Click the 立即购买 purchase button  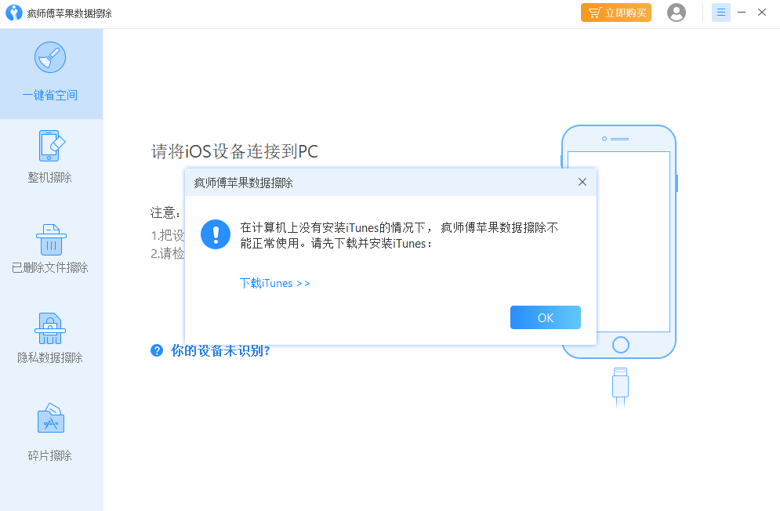tap(616, 13)
